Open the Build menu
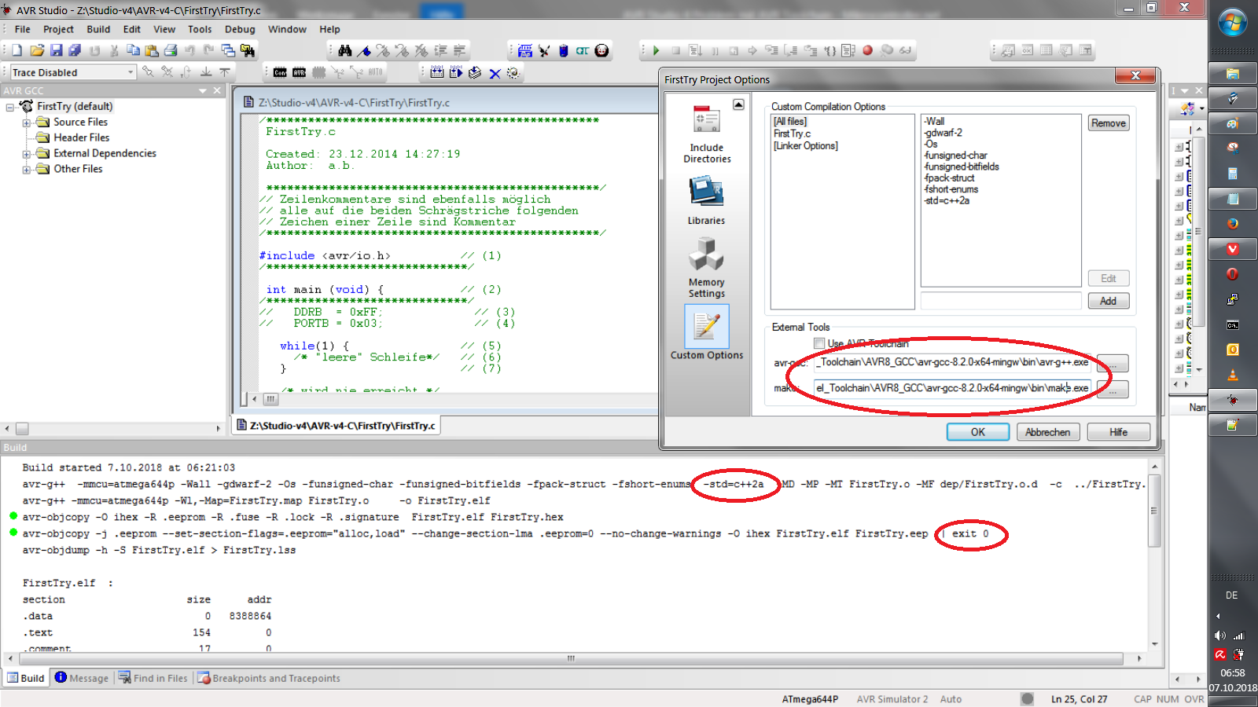 pos(98,29)
